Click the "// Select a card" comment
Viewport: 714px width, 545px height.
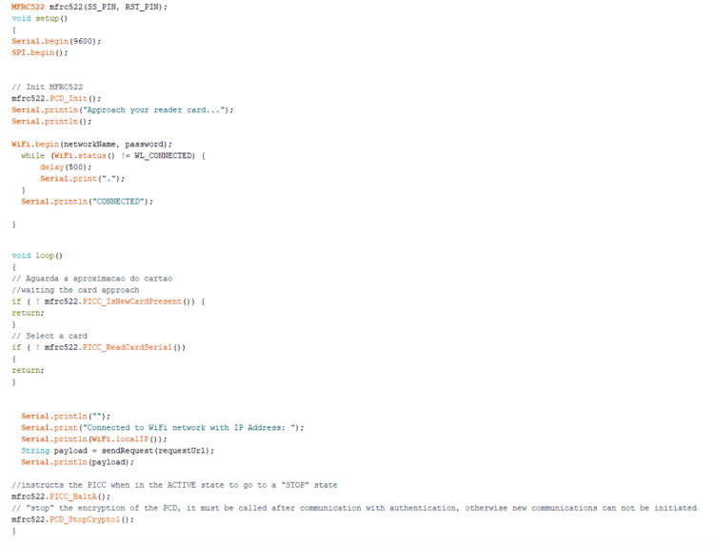point(50,336)
